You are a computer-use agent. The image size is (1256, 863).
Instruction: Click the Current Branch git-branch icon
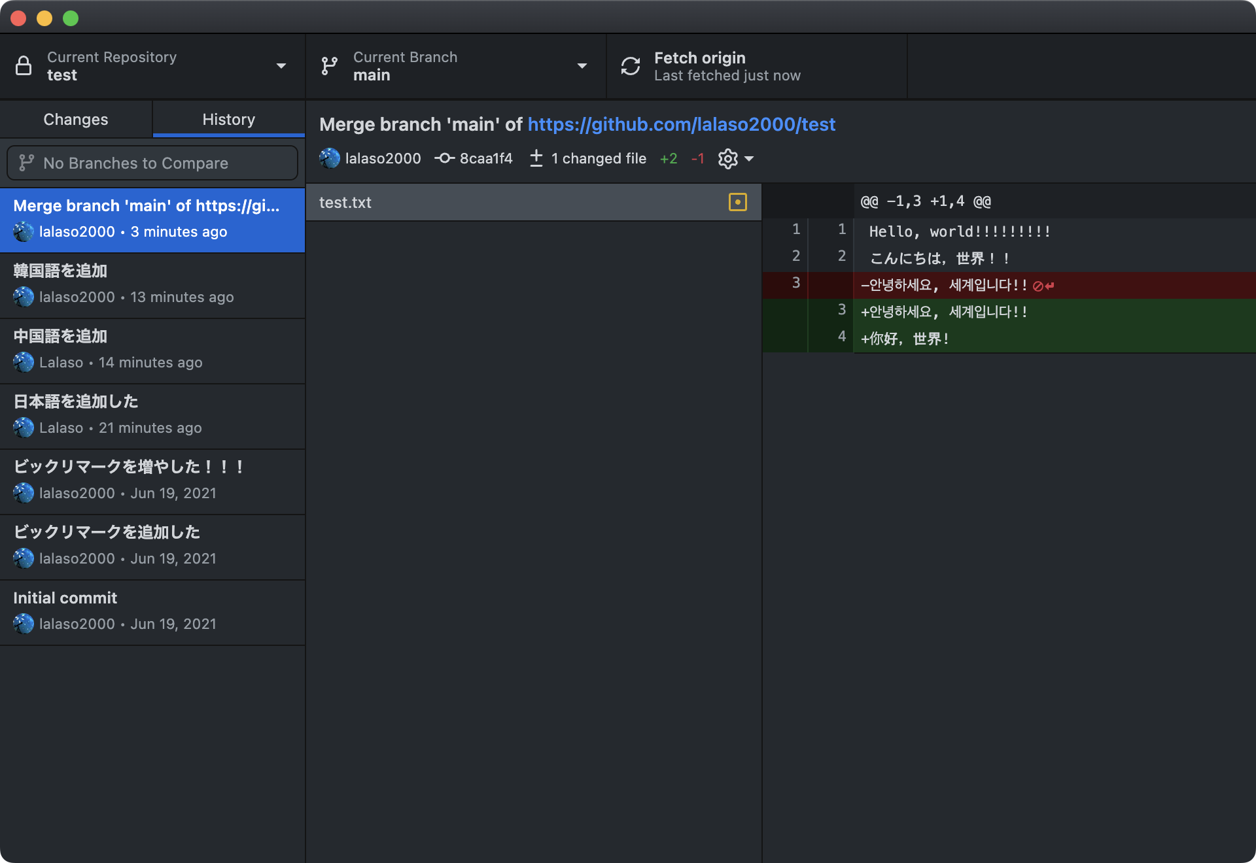click(330, 66)
